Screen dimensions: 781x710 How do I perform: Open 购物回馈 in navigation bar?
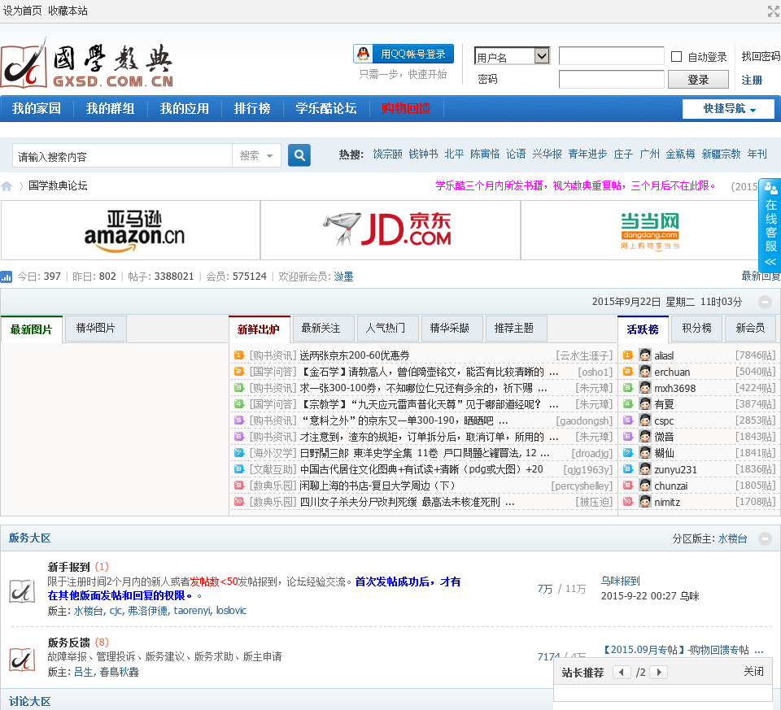406,108
